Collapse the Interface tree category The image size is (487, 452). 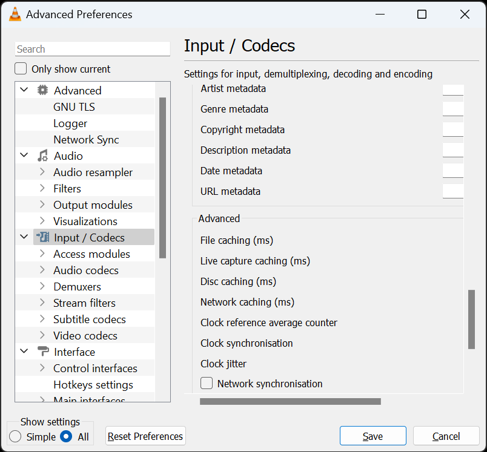pos(24,352)
